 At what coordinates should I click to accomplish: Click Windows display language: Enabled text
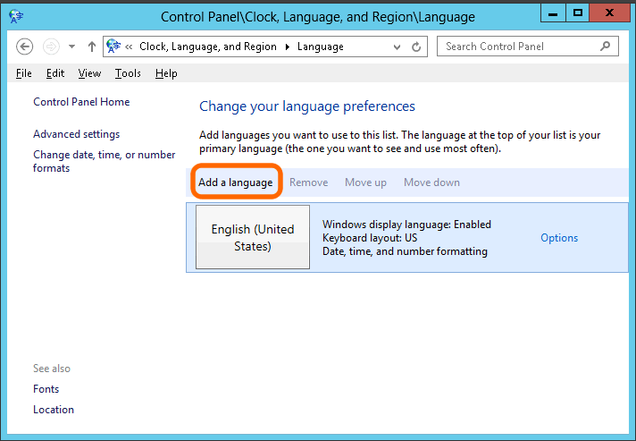[406, 225]
